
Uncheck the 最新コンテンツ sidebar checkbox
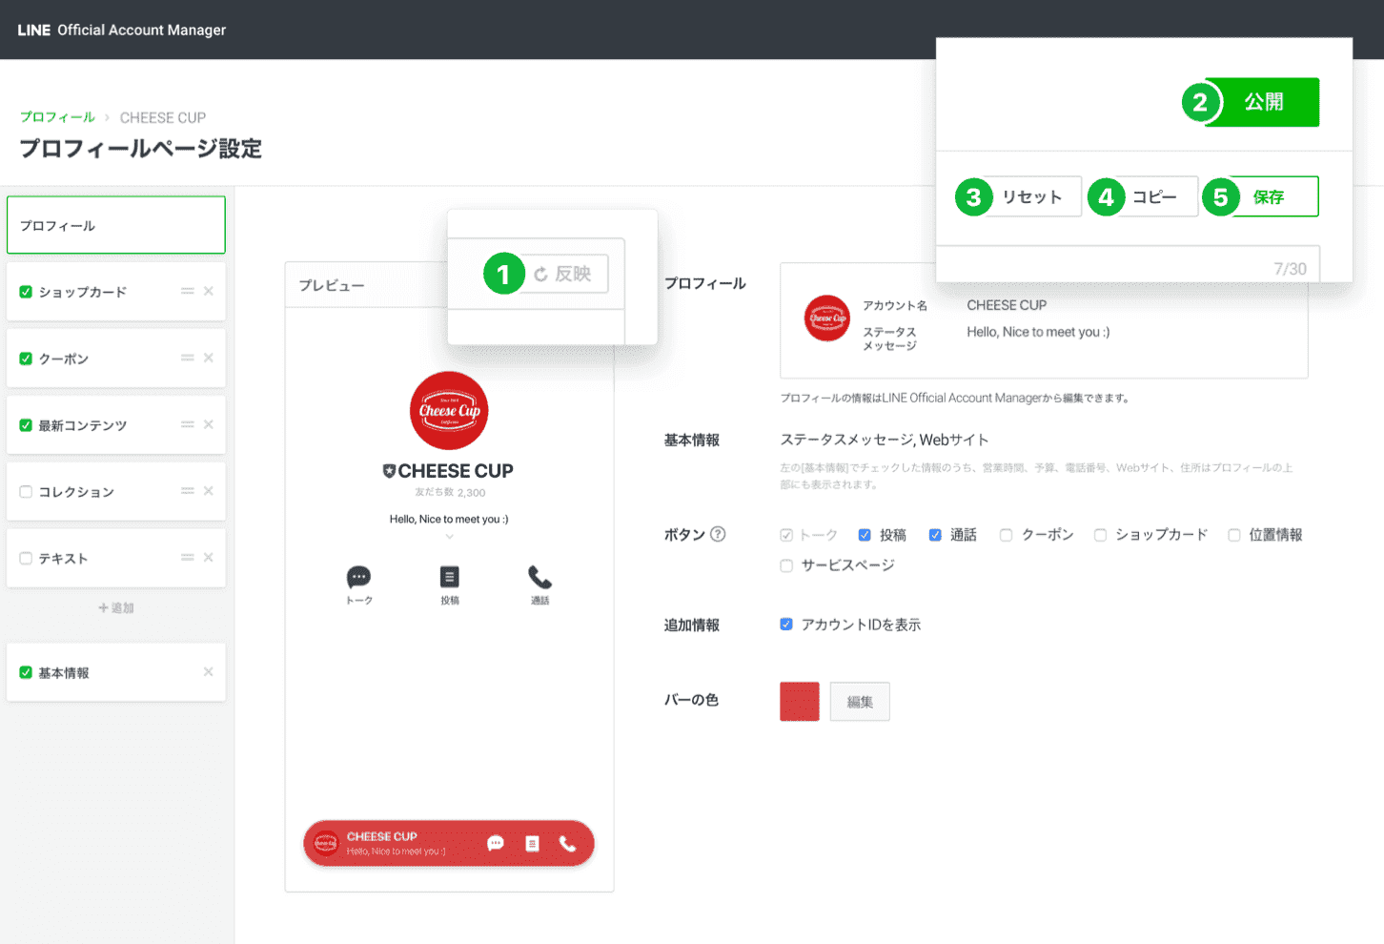point(26,425)
